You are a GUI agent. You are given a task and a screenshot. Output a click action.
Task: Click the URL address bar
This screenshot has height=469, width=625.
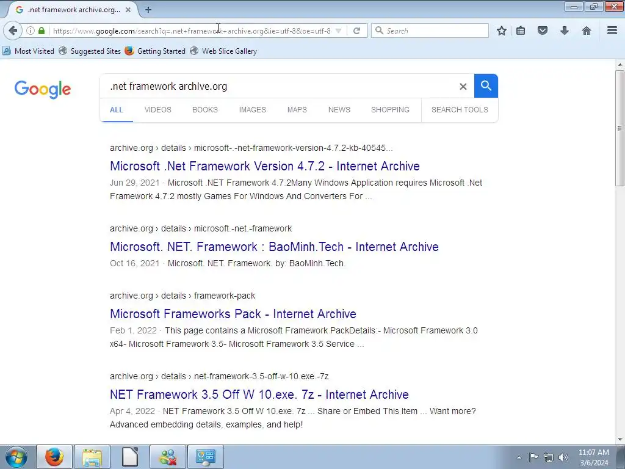pyautogui.click(x=192, y=31)
